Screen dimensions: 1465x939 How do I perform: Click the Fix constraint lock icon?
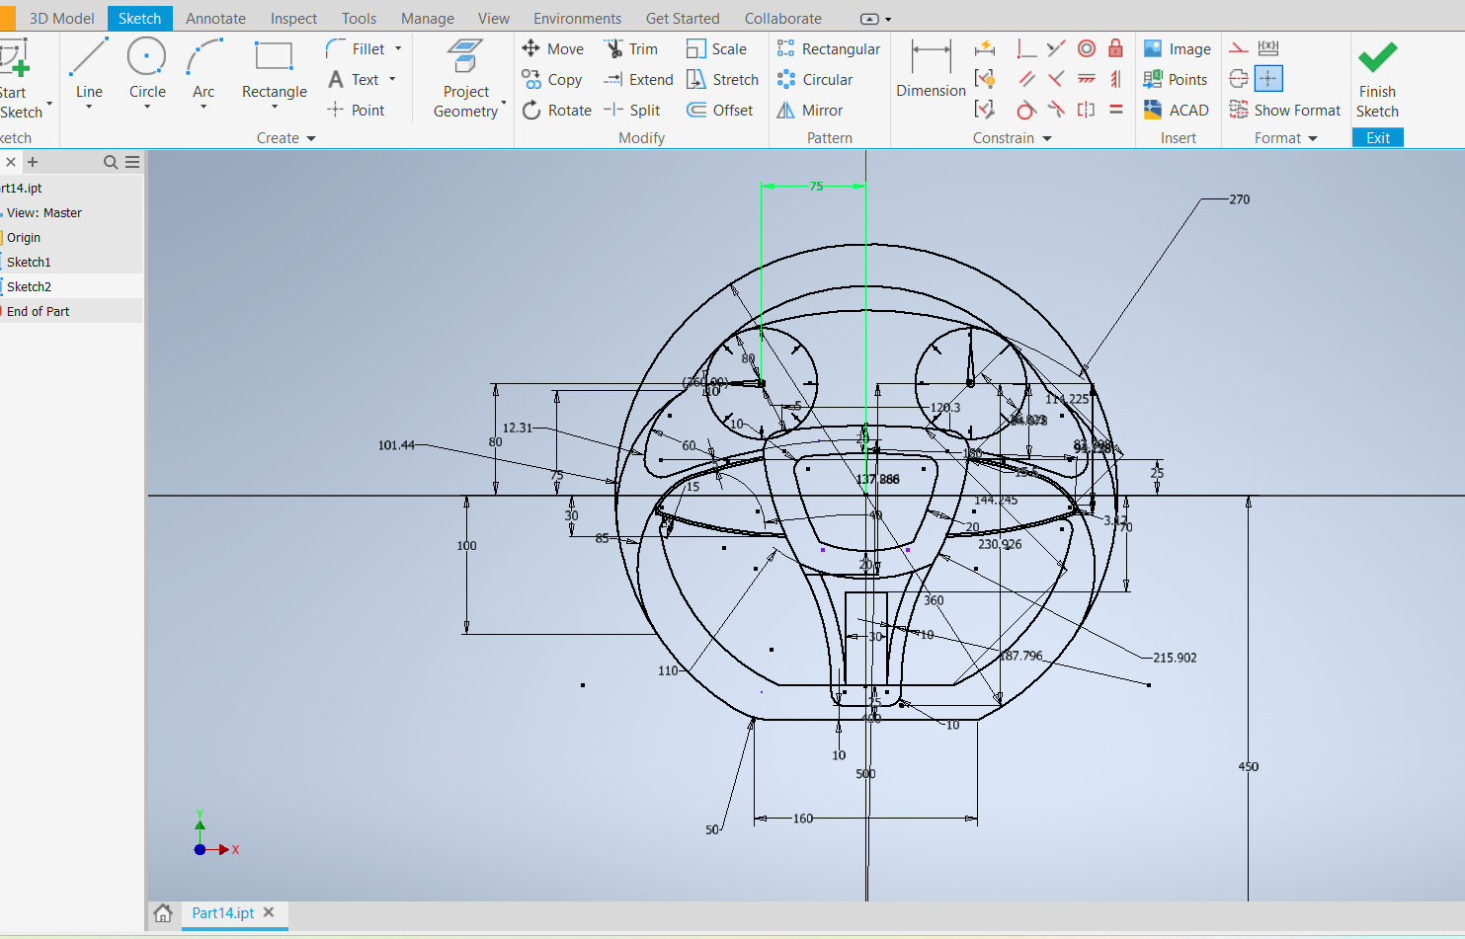coord(1115,48)
